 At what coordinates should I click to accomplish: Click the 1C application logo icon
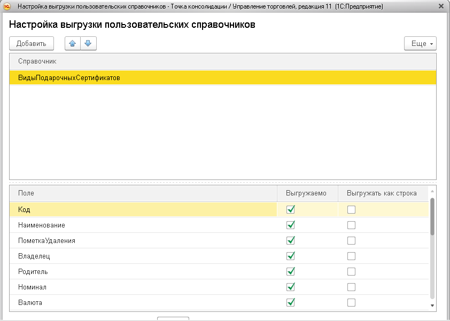point(6,6)
